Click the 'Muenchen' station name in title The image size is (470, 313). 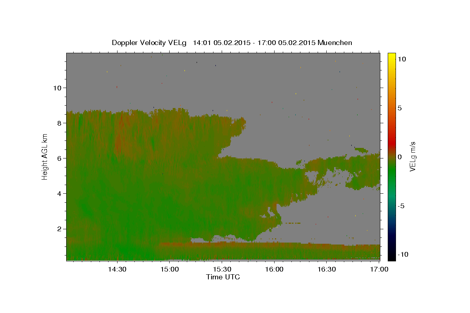point(335,43)
